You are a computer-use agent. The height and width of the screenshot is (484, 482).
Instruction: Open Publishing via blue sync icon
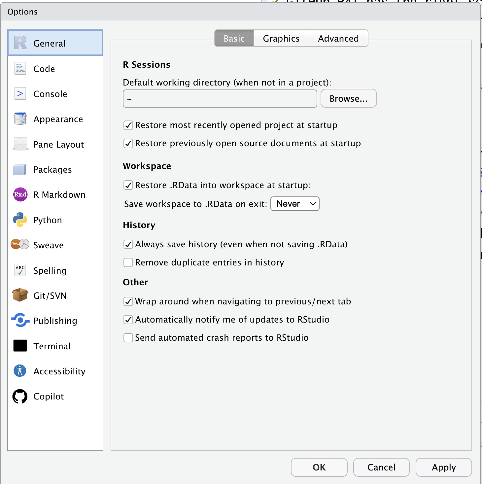[20, 320]
